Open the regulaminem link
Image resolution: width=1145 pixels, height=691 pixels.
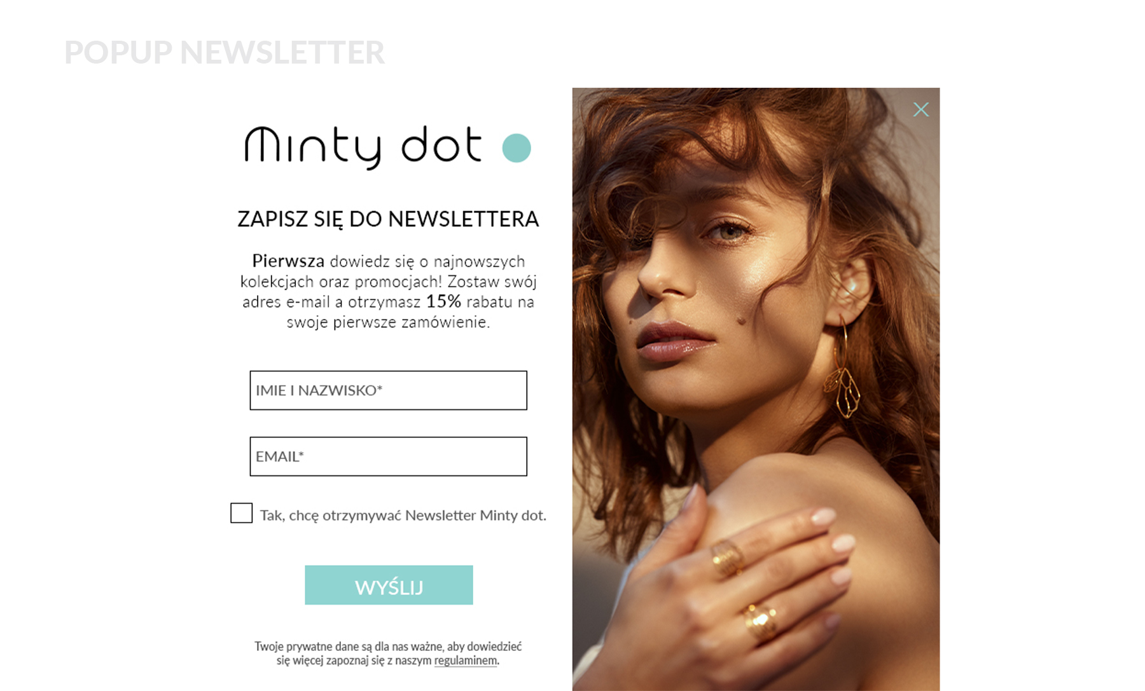point(466,660)
